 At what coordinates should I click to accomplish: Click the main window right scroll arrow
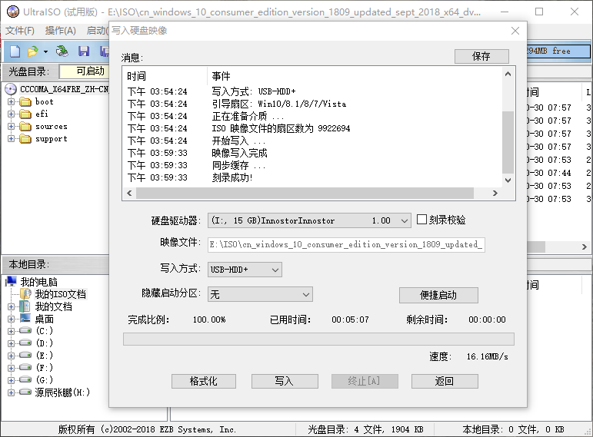tap(585, 247)
